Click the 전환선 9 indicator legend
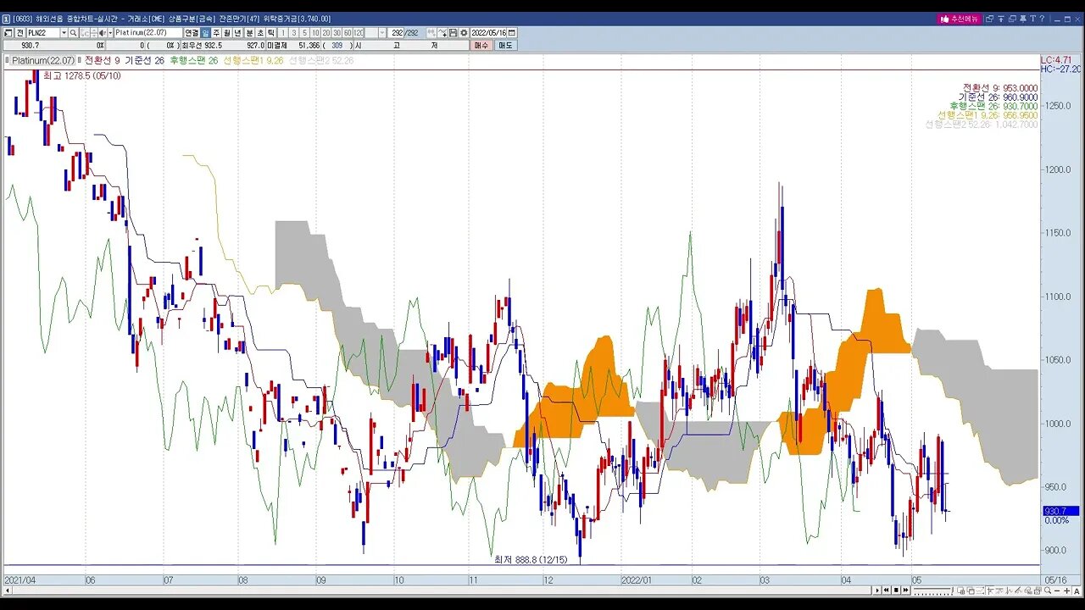1085x610 pixels. (103, 60)
